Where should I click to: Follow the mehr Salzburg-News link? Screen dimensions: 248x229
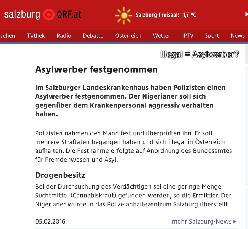coord(202,222)
